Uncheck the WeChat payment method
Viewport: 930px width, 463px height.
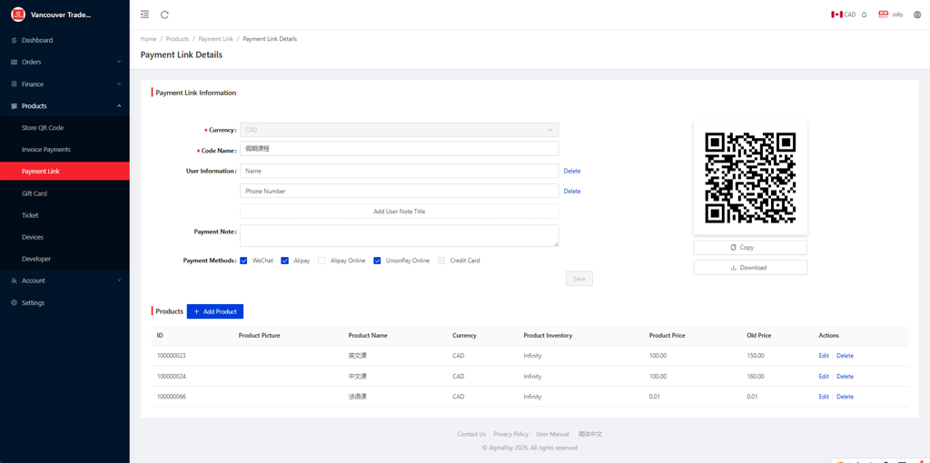pyautogui.click(x=243, y=261)
